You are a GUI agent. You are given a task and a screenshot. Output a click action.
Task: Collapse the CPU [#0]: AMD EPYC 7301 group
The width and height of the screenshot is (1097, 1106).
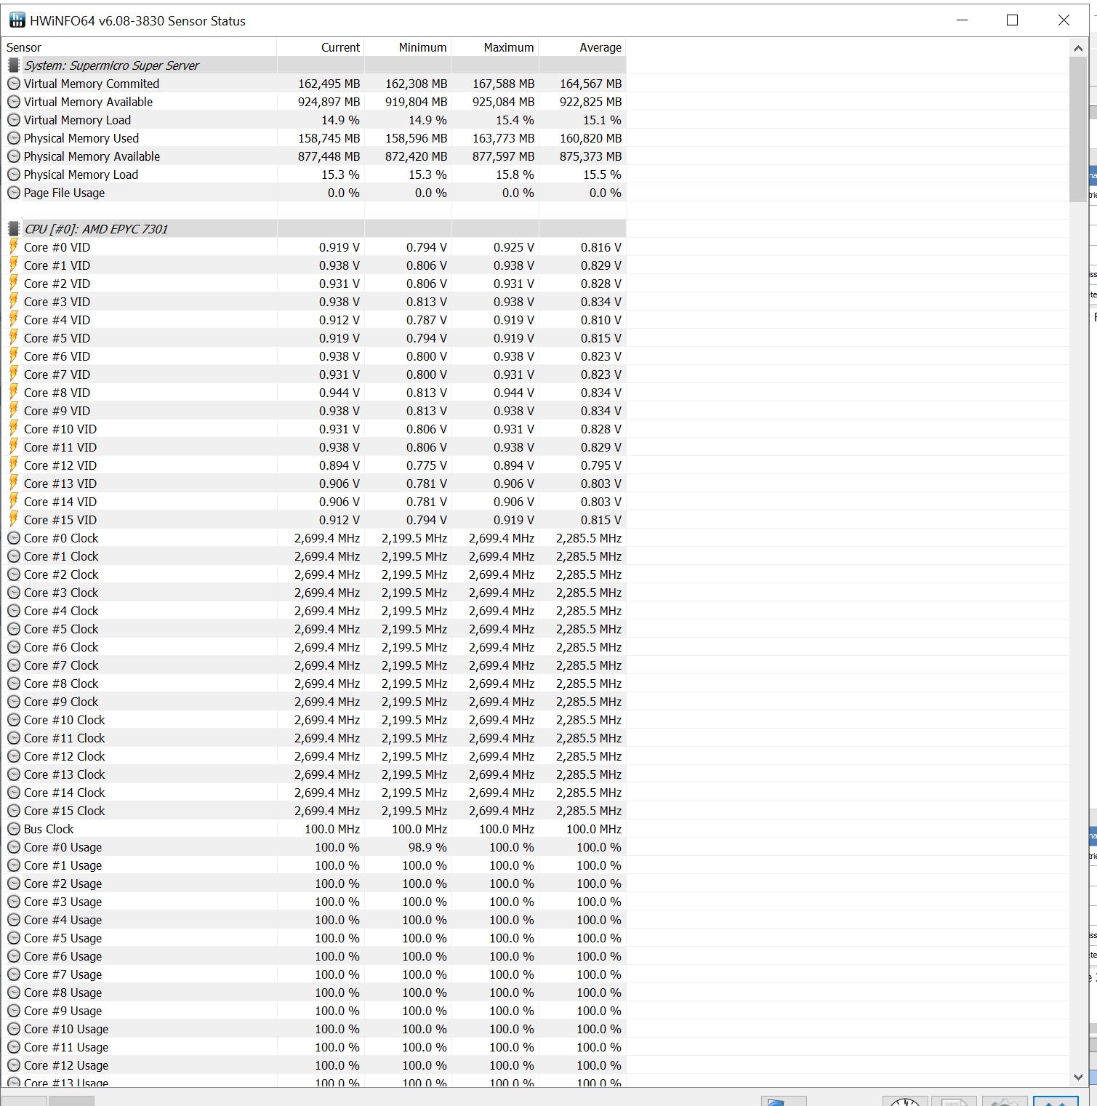click(96, 229)
